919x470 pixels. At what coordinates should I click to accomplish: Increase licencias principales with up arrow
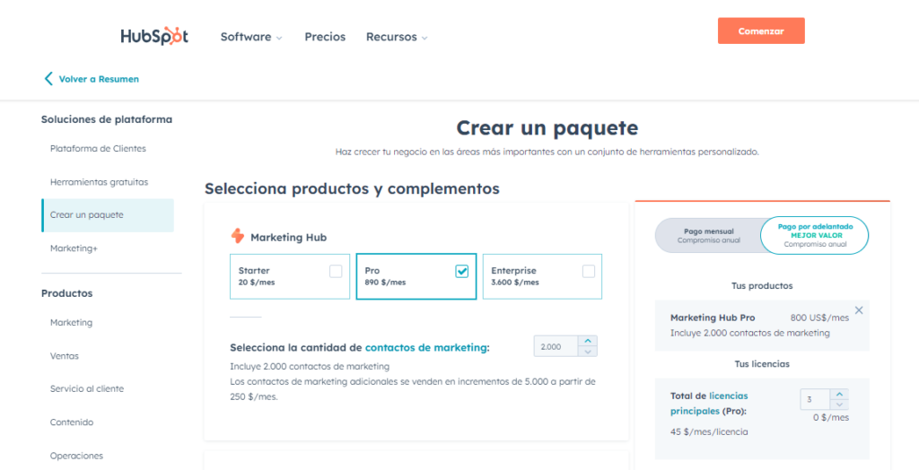839,395
